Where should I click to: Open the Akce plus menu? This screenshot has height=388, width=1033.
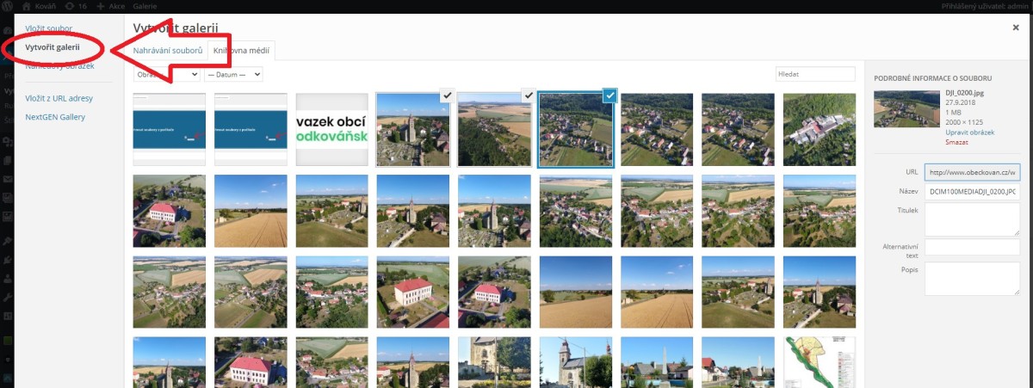(110, 6)
